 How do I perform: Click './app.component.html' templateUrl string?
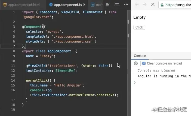(x=73, y=37)
